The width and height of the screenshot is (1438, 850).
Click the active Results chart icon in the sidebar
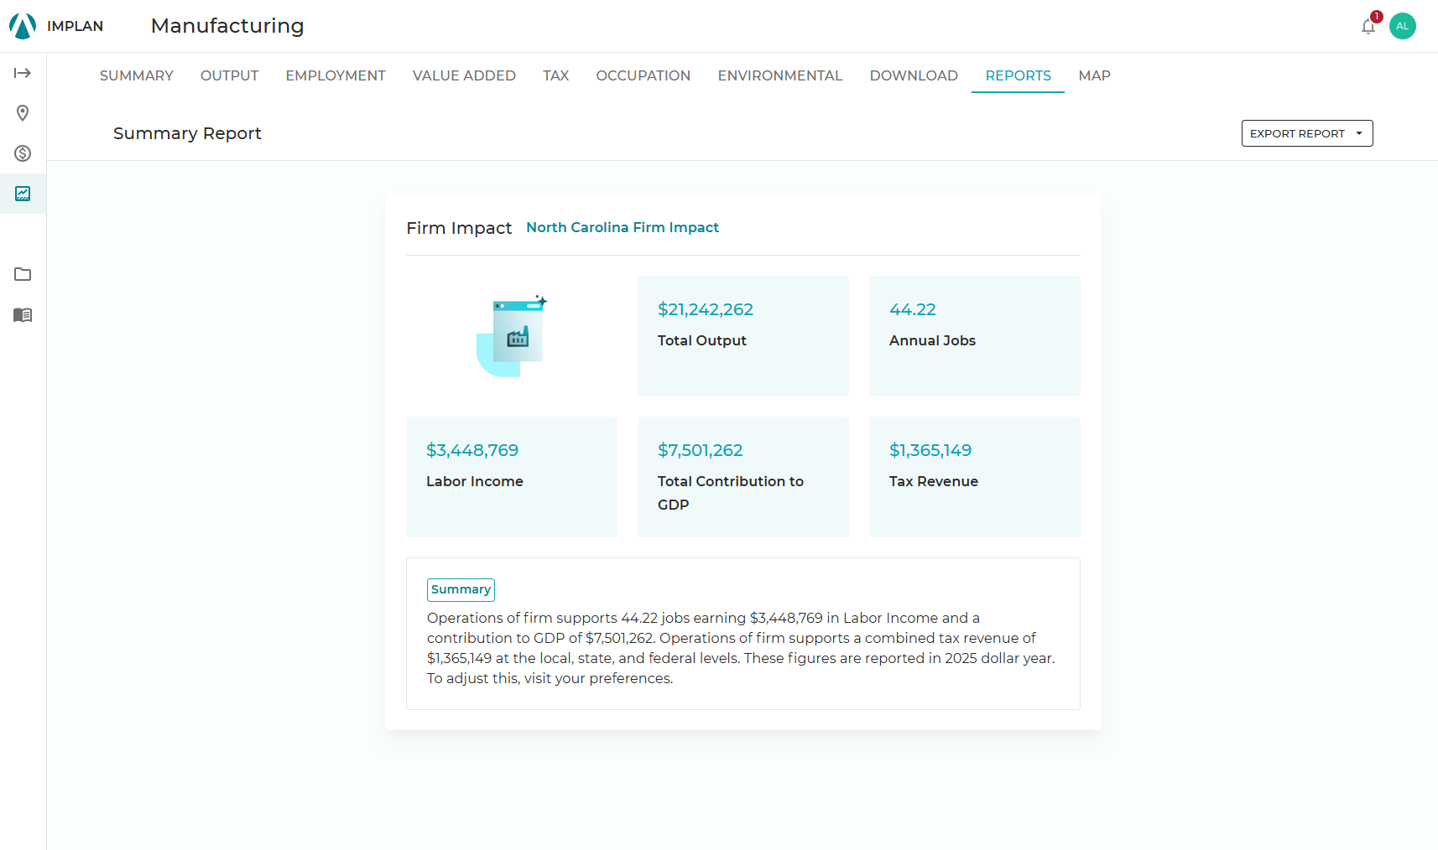click(23, 194)
